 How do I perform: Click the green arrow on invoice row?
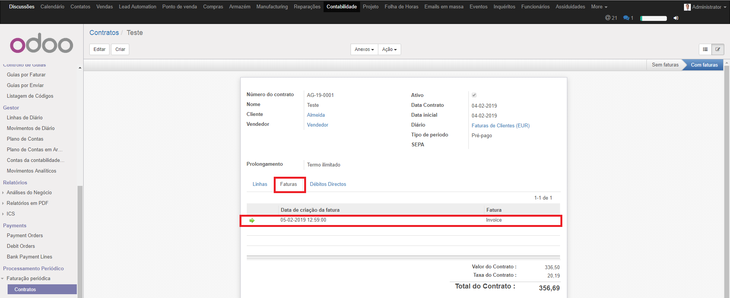(x=252, y=220)
